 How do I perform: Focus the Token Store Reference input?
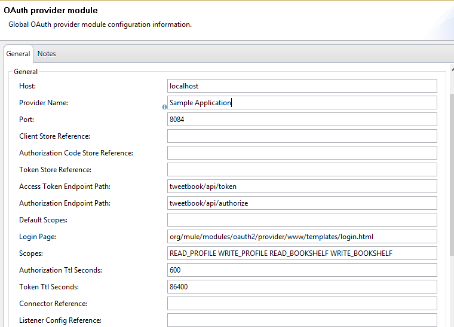302,170
